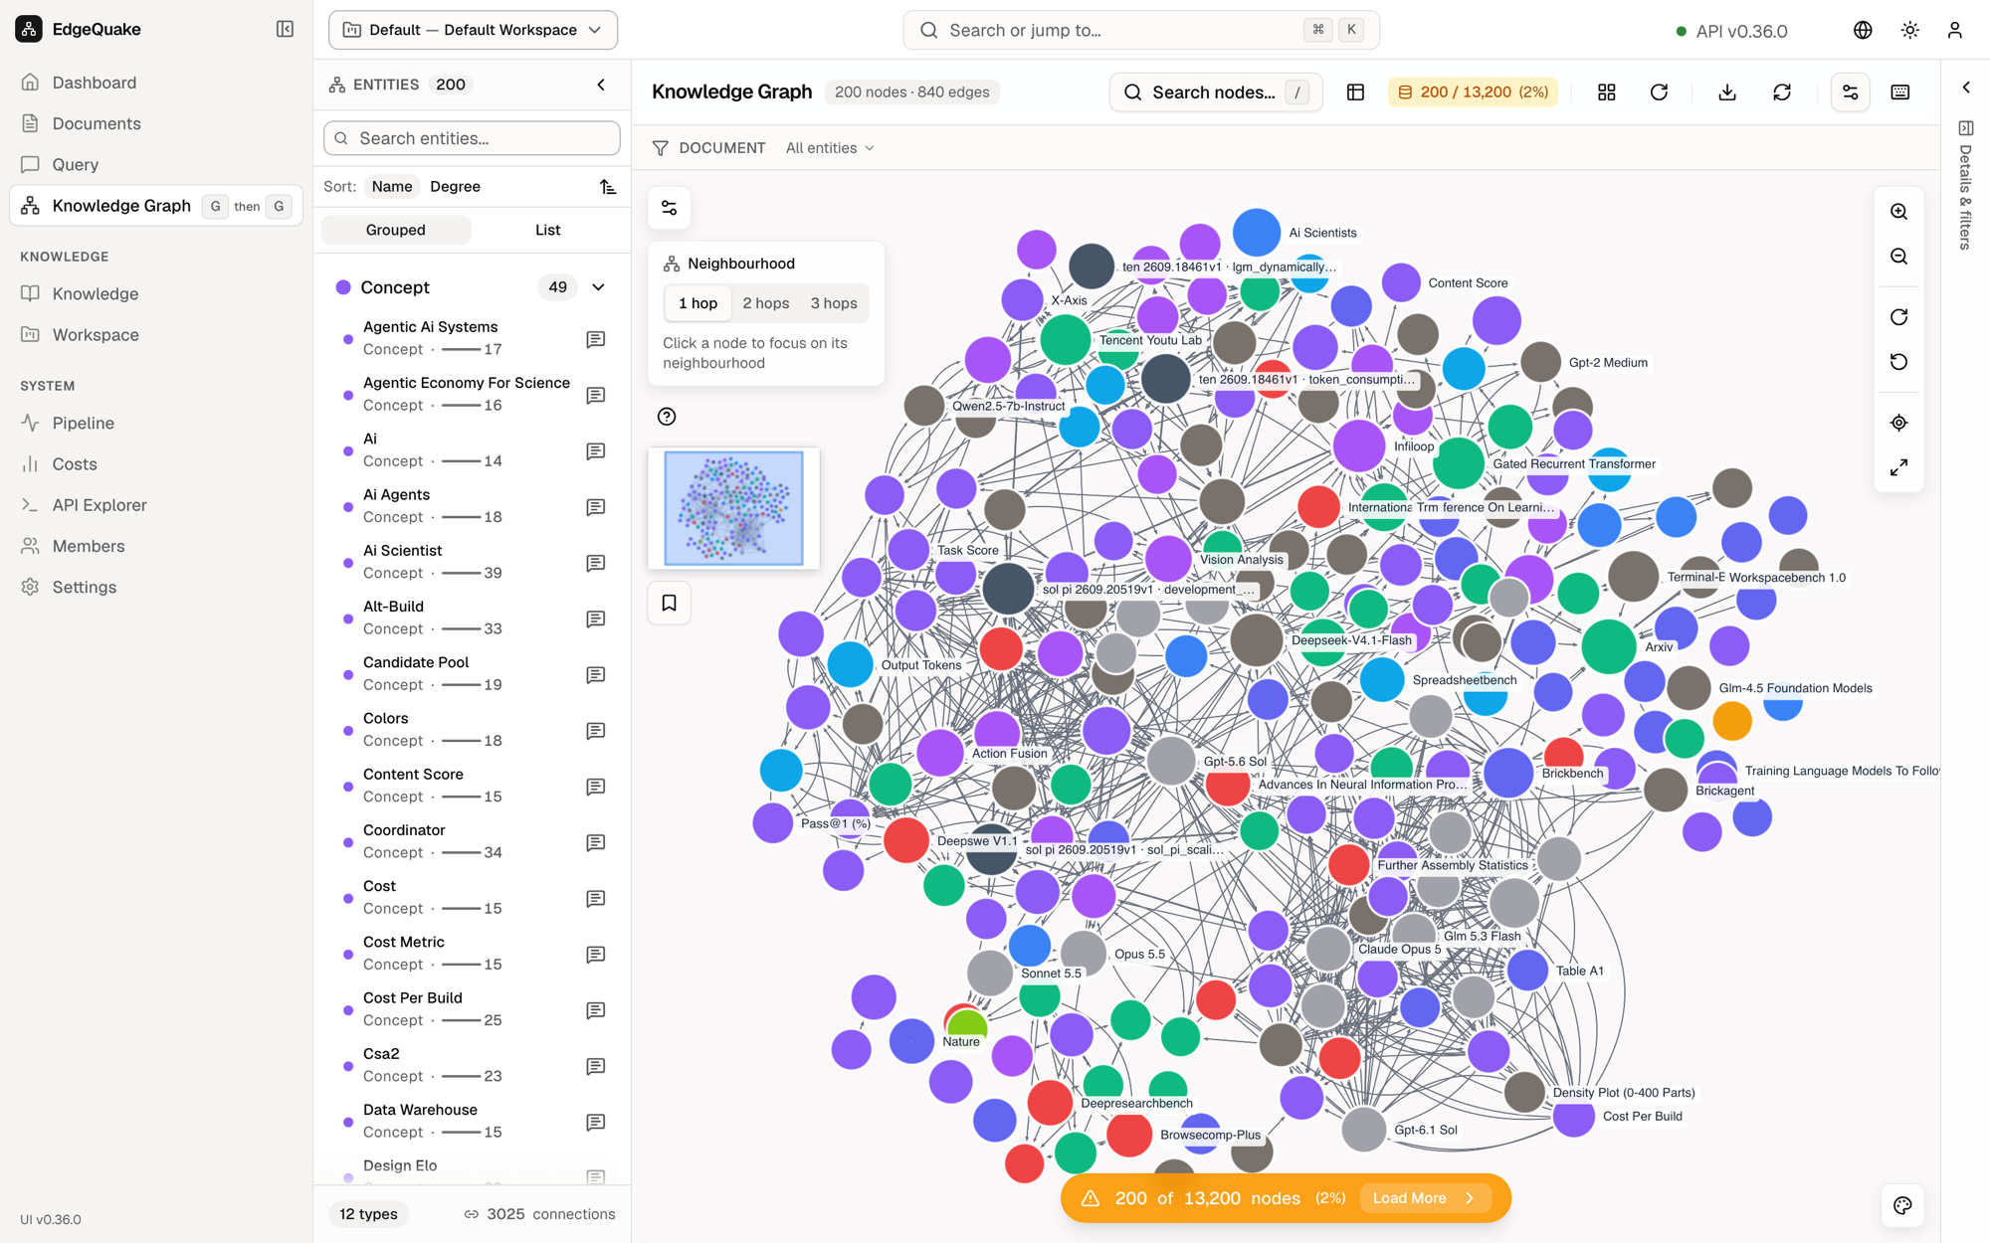Click the zoom in magnifier icon

click(x=1898, y=211)
